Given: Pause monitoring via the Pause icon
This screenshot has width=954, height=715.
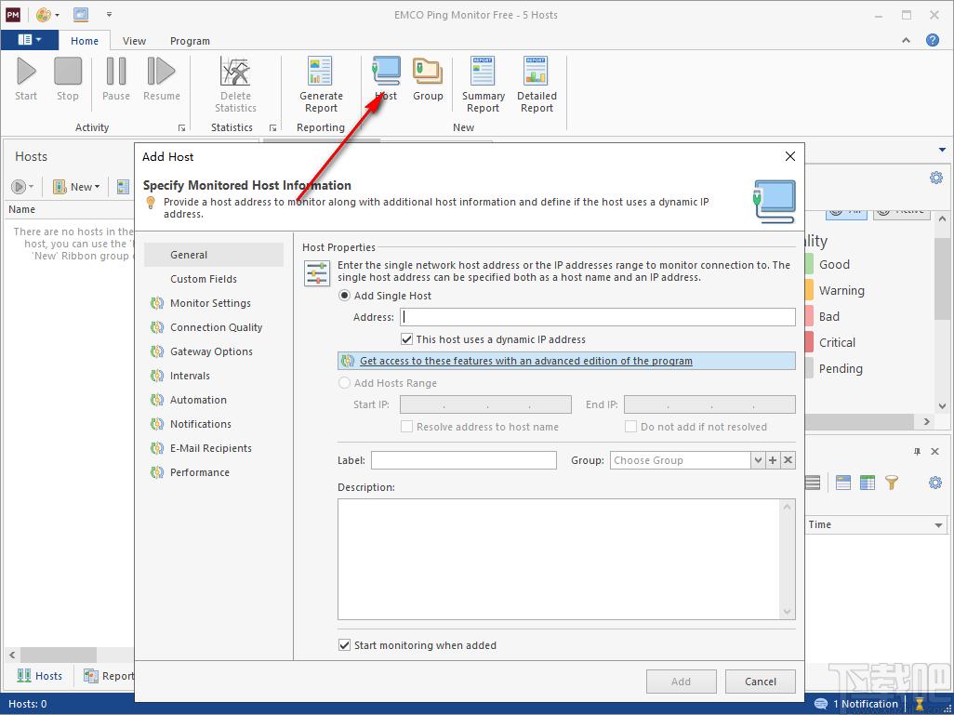Looking at the screenshot, I should pyautogui.click(x=115, y=79).
